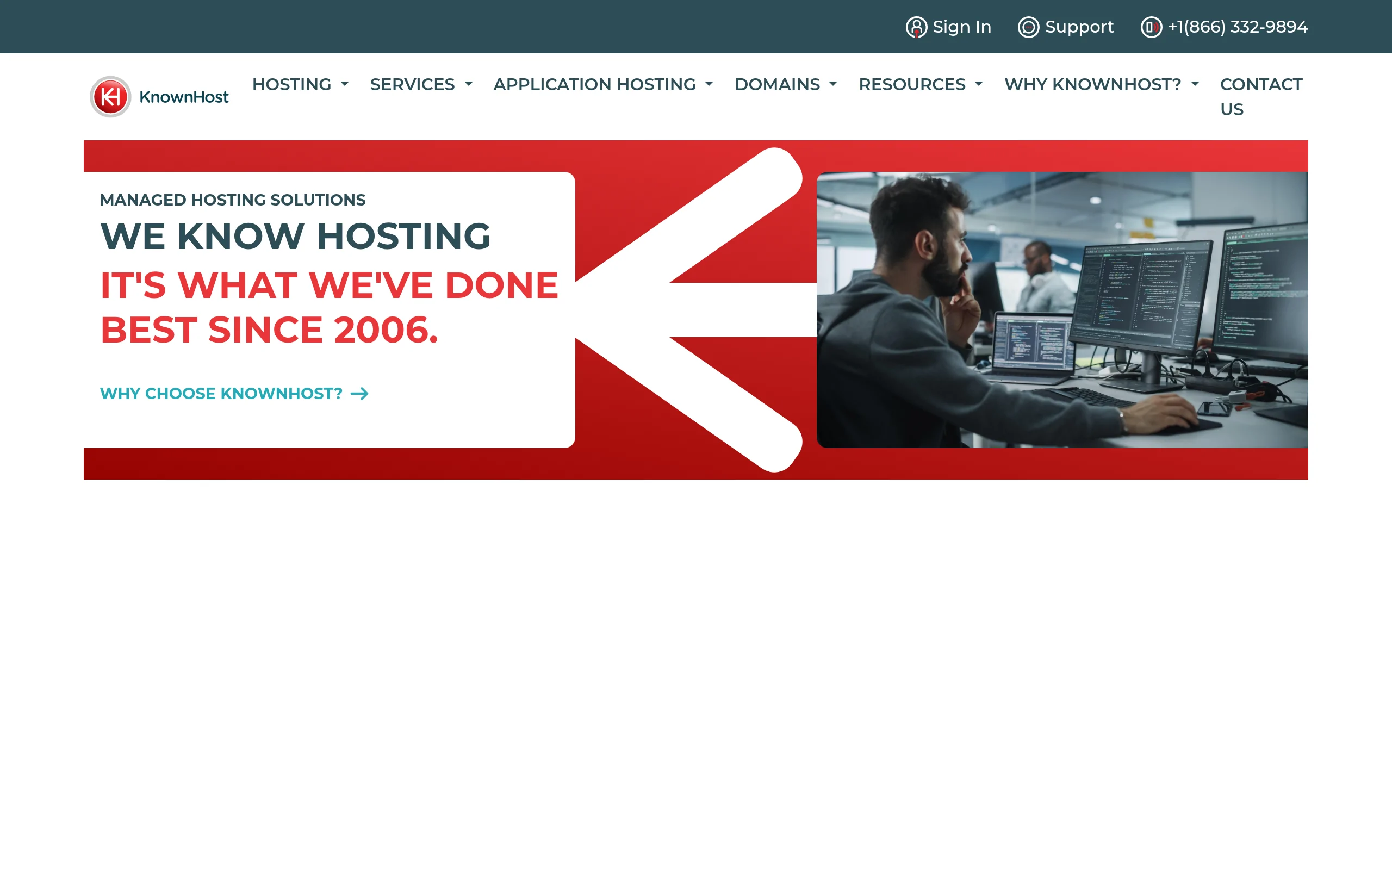Image resolution: width=1392 pixels, height=870 pixels.
Task: Expand the Resources dropdown caret
Action: pos(978,85)
